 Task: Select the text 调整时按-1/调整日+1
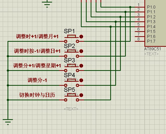click(37, 51)
